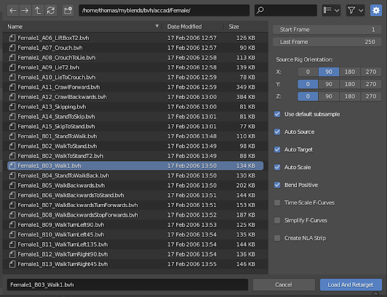
Task: Select Female1_B02_WalkToStand.bvh file
Action: (x=135, y=146)
